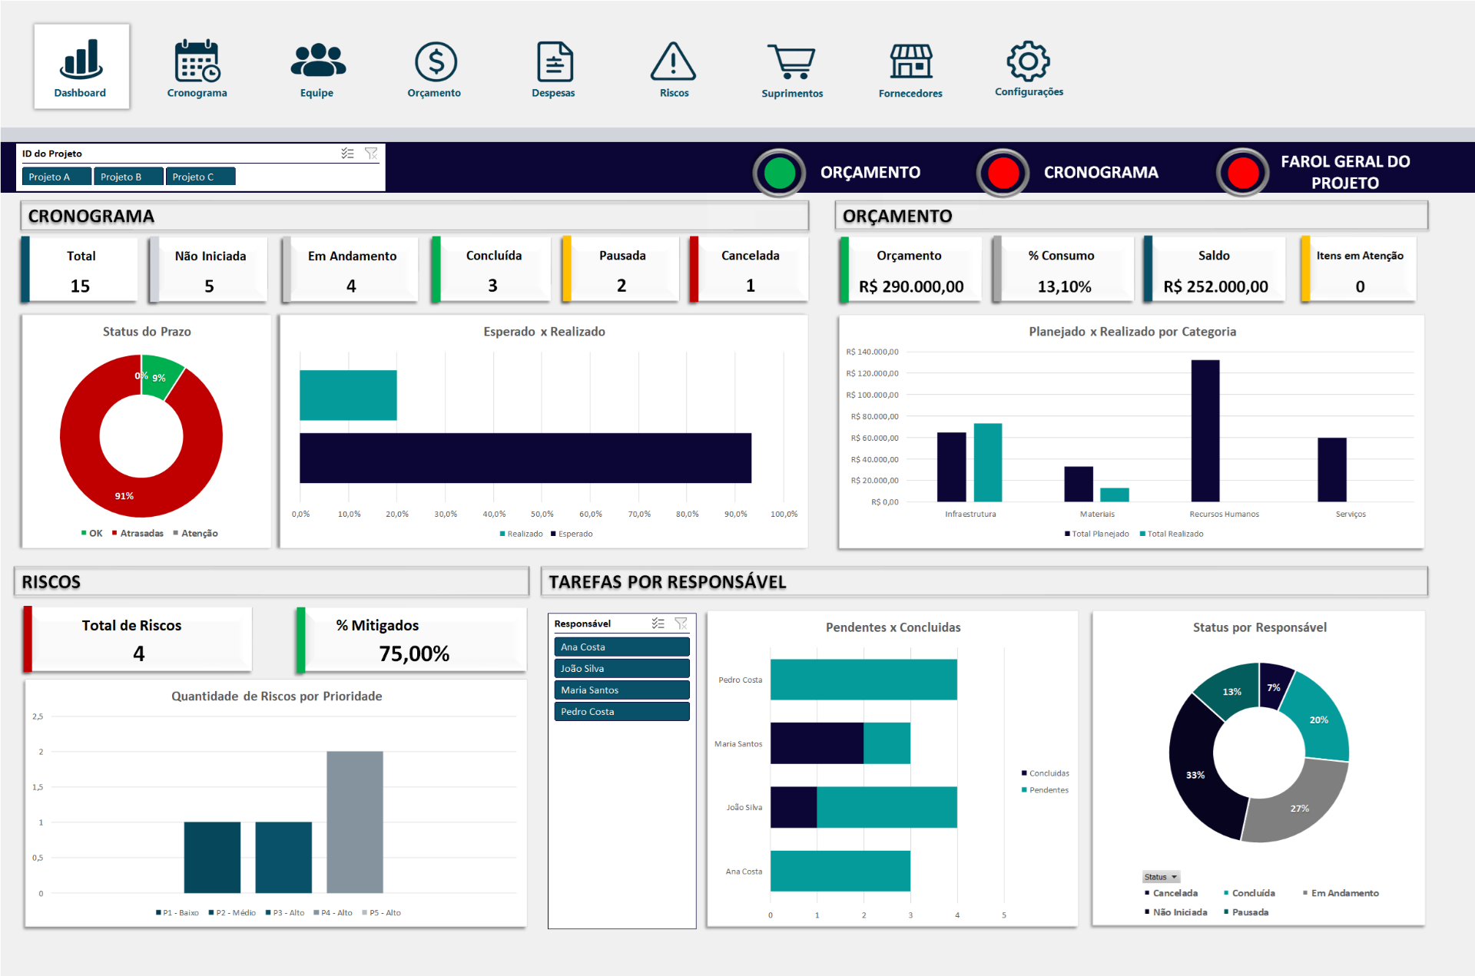The width and height of the screenshot is (1475, 976).
Task: Filter tasks by Ana Costa
Action: [x=621, y=647]
